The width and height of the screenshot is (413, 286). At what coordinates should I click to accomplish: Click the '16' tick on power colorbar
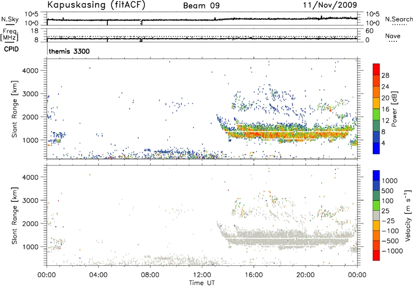pyautogui.click(x=385, y=109)
